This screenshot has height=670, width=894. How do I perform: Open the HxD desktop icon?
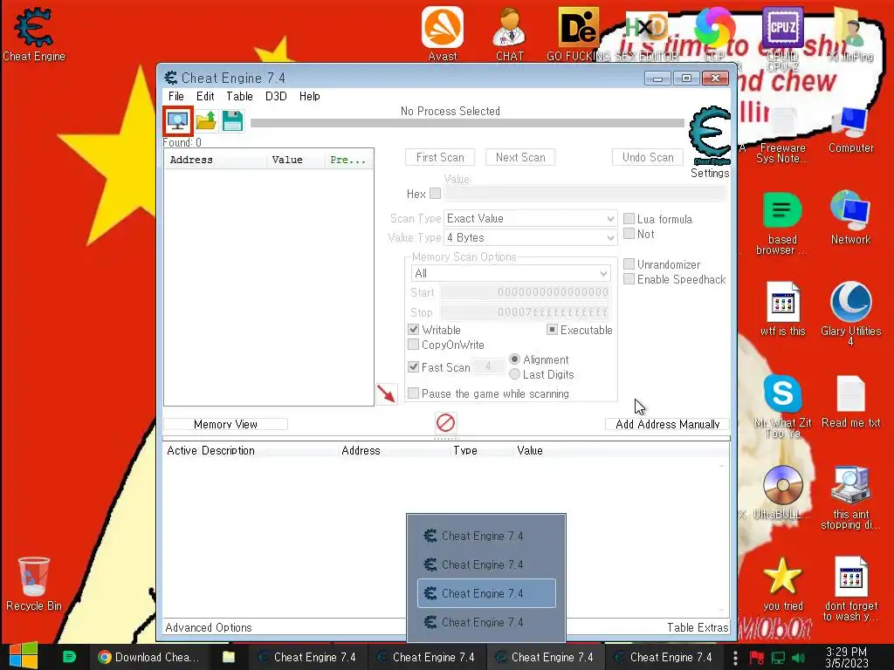coord(647,27)
